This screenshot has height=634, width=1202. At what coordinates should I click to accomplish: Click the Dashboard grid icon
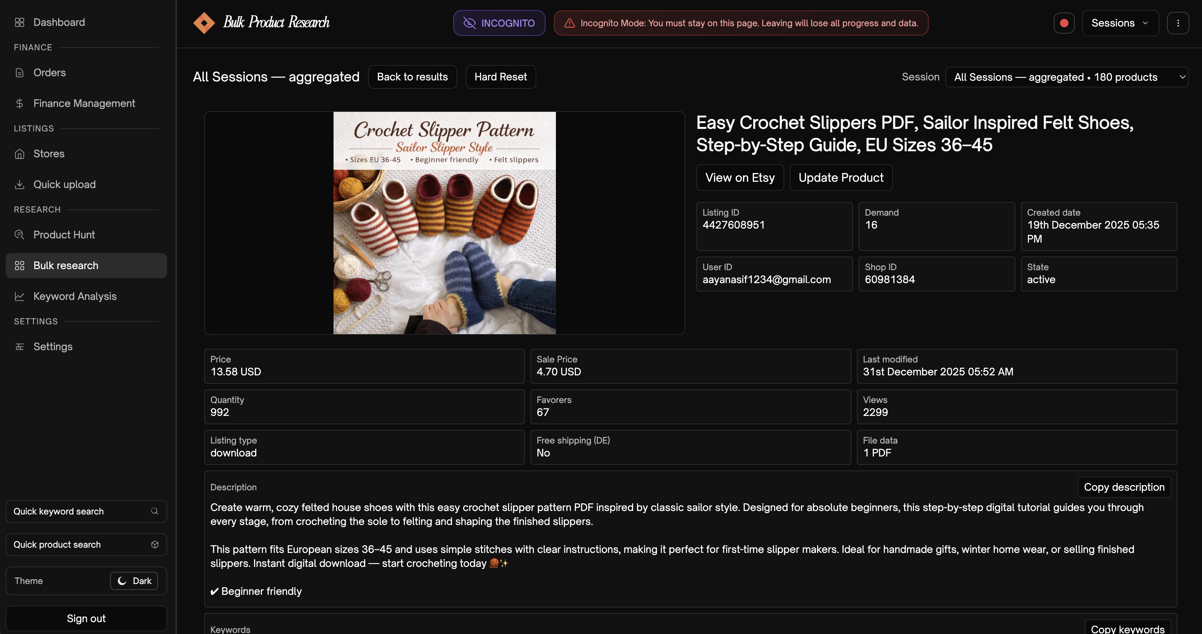19,22
